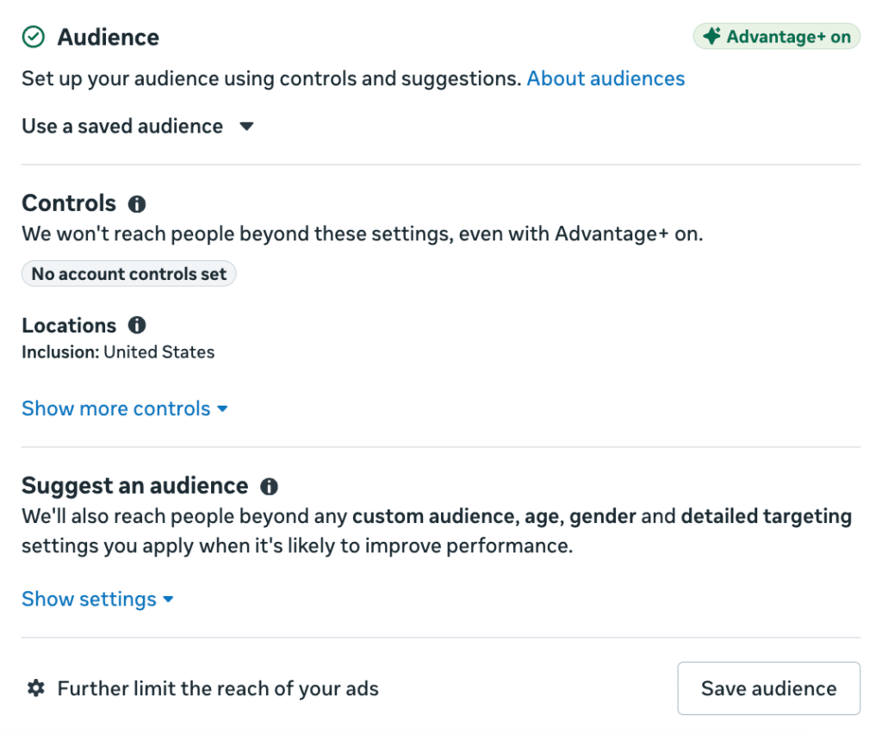Viewport: 882px width, 734px height.
Task: Open Further limit the reach of your ads
Action: (218, 688)
